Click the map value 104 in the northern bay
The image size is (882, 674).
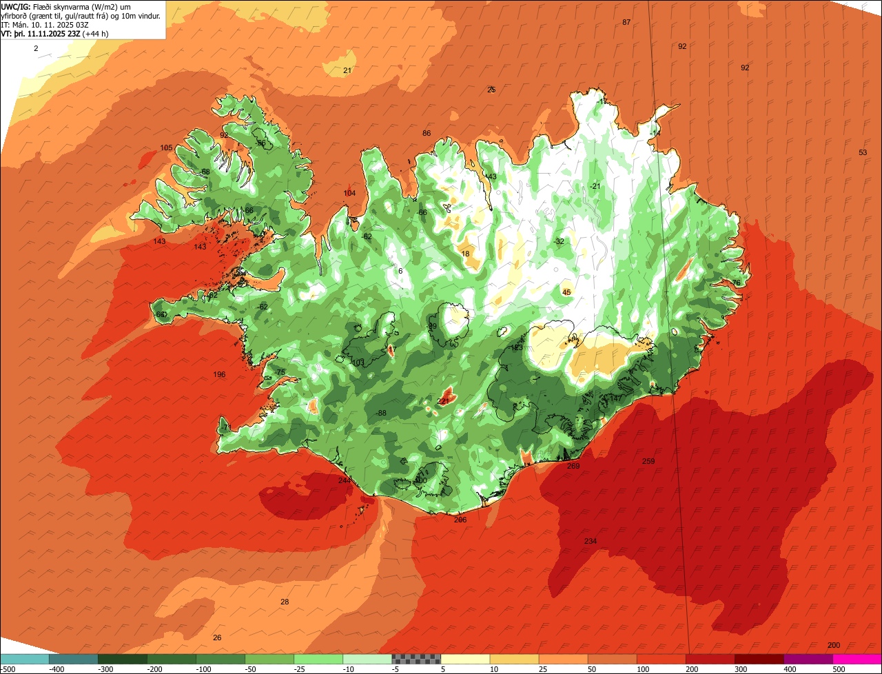[x=349, y=193]
